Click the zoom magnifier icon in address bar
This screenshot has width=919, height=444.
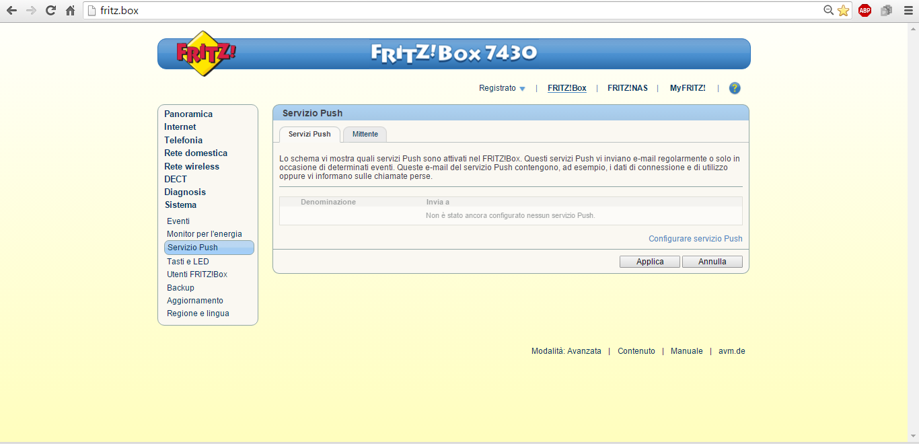(829, 11)
